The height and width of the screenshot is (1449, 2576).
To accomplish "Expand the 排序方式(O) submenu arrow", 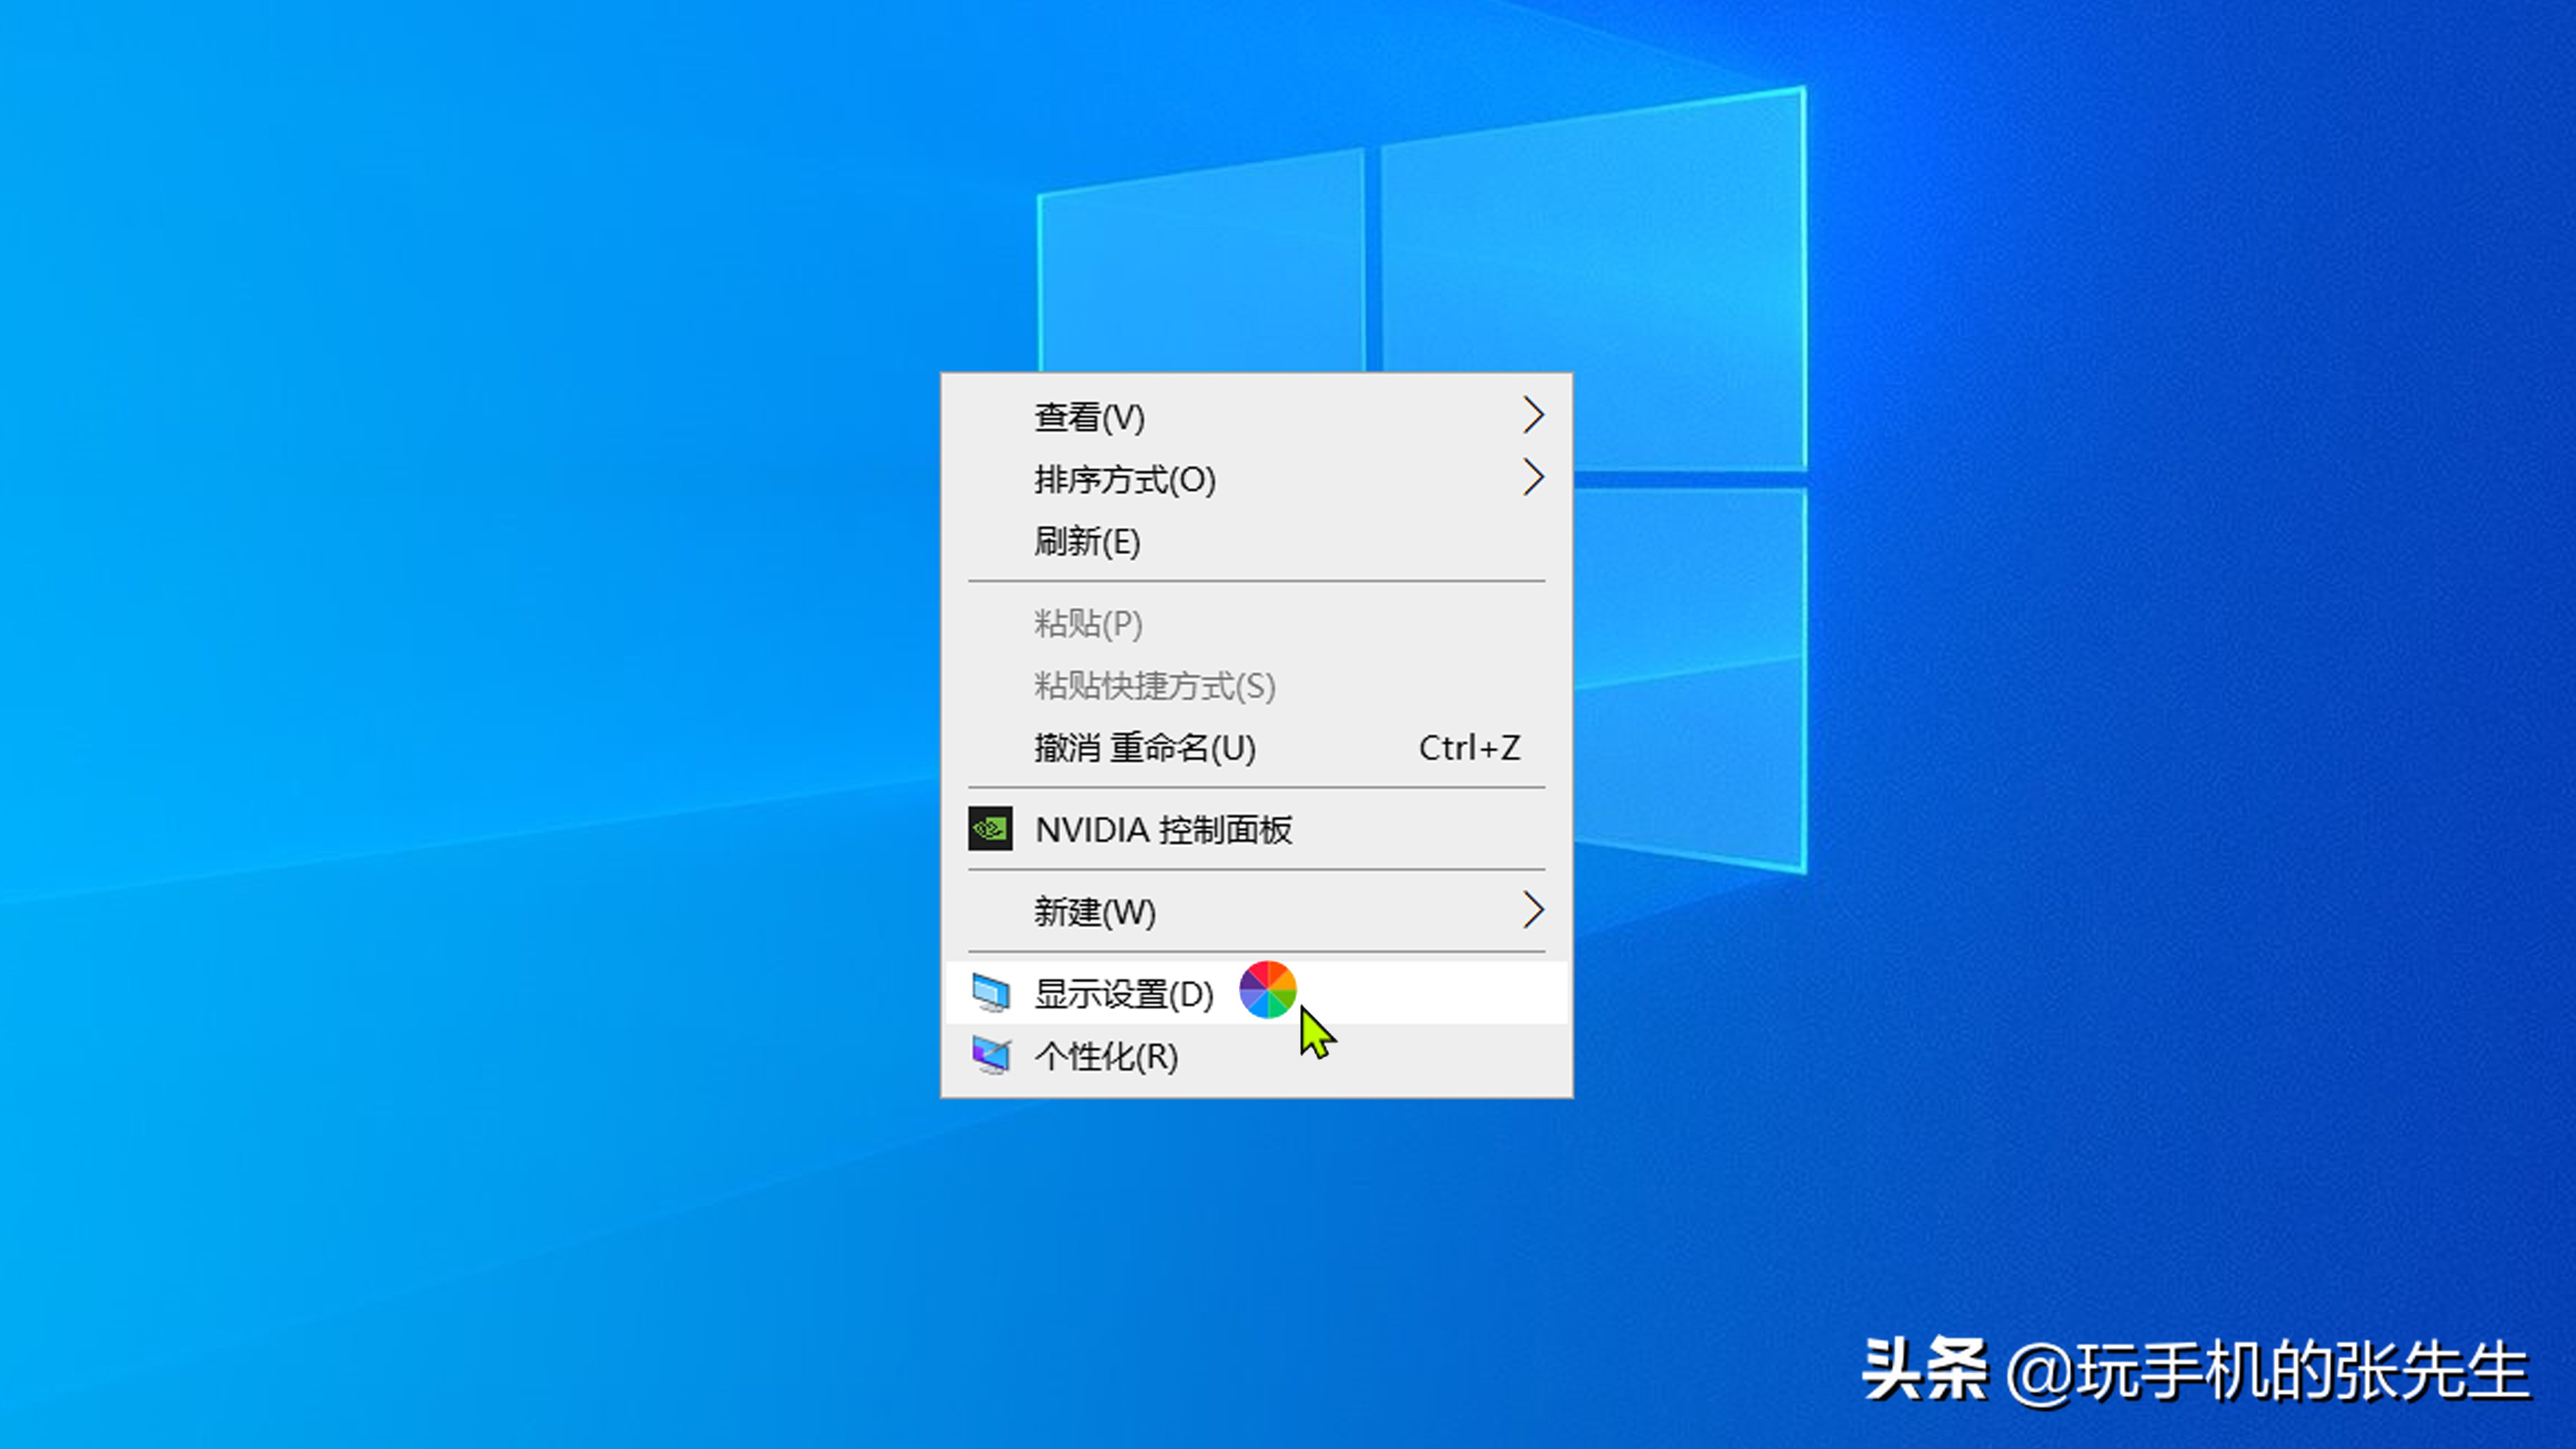I will (1533, 477).
